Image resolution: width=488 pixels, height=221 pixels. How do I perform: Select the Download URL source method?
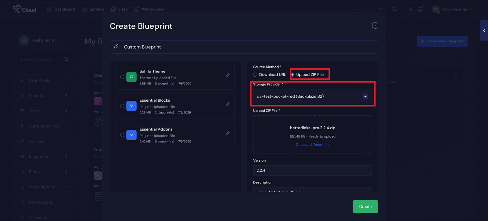(255, 75)
